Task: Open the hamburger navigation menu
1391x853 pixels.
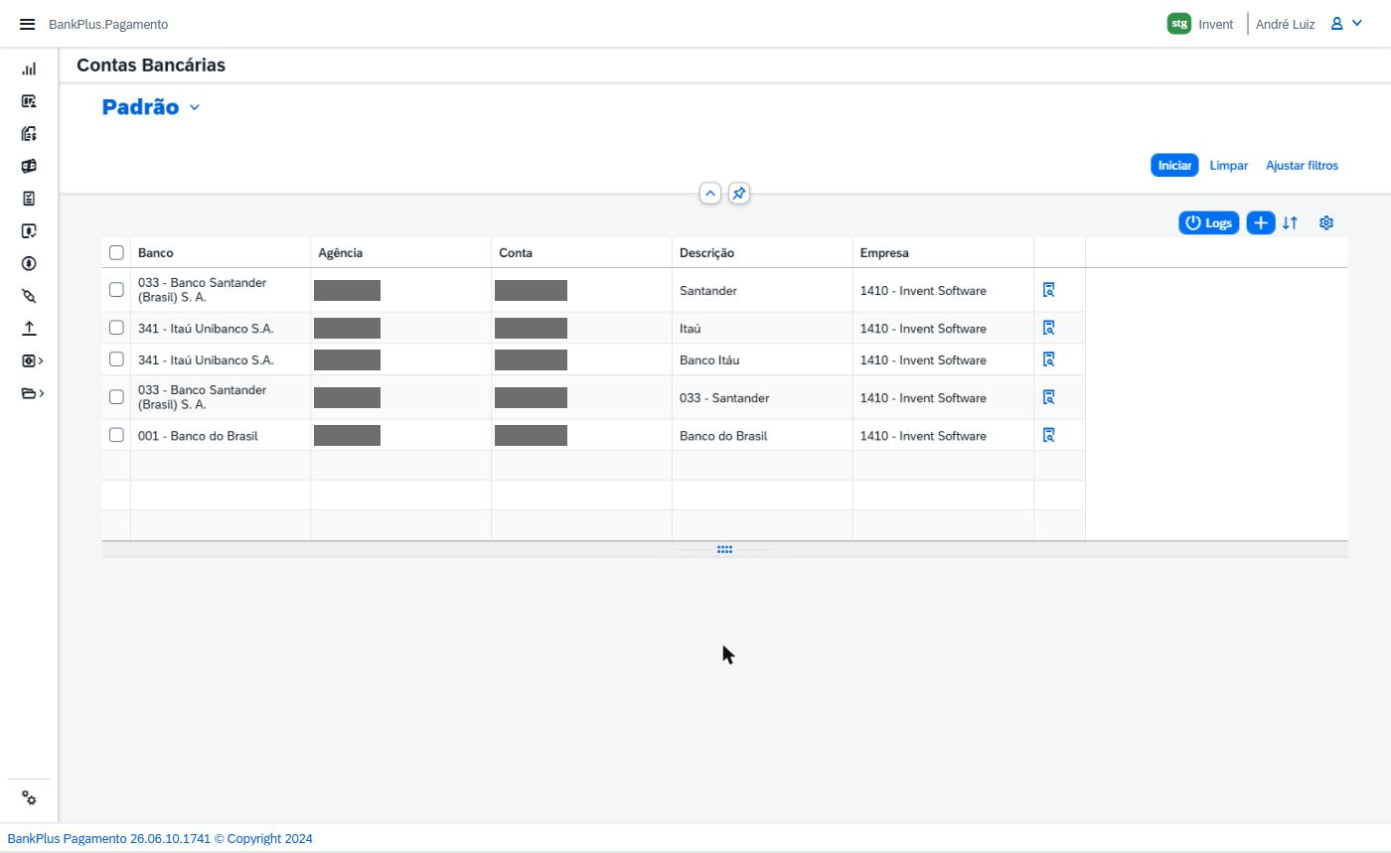Action: click(x=27, y=24)
